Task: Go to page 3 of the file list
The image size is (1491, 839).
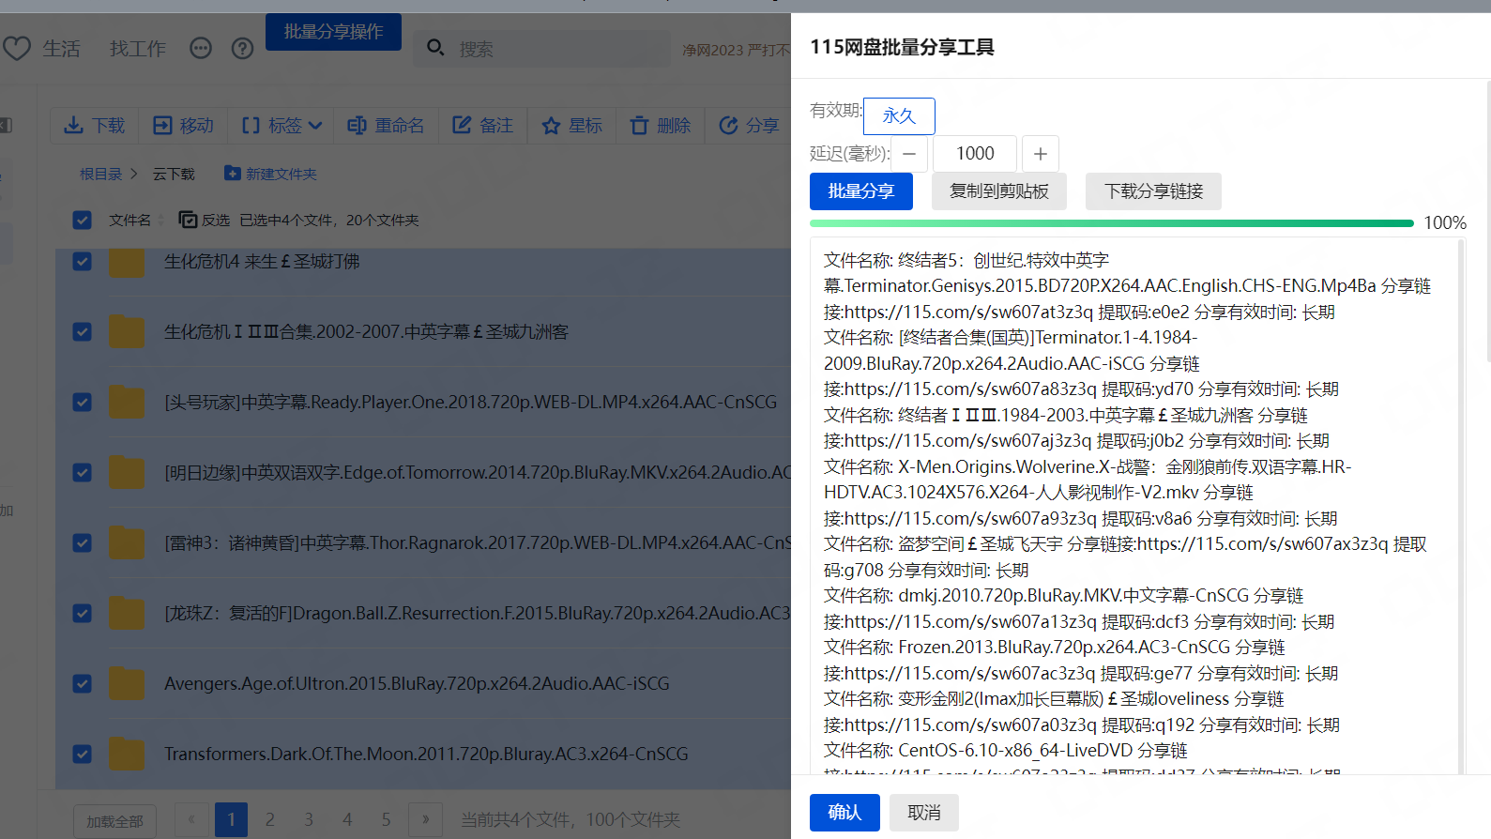Action: point(309,819)
